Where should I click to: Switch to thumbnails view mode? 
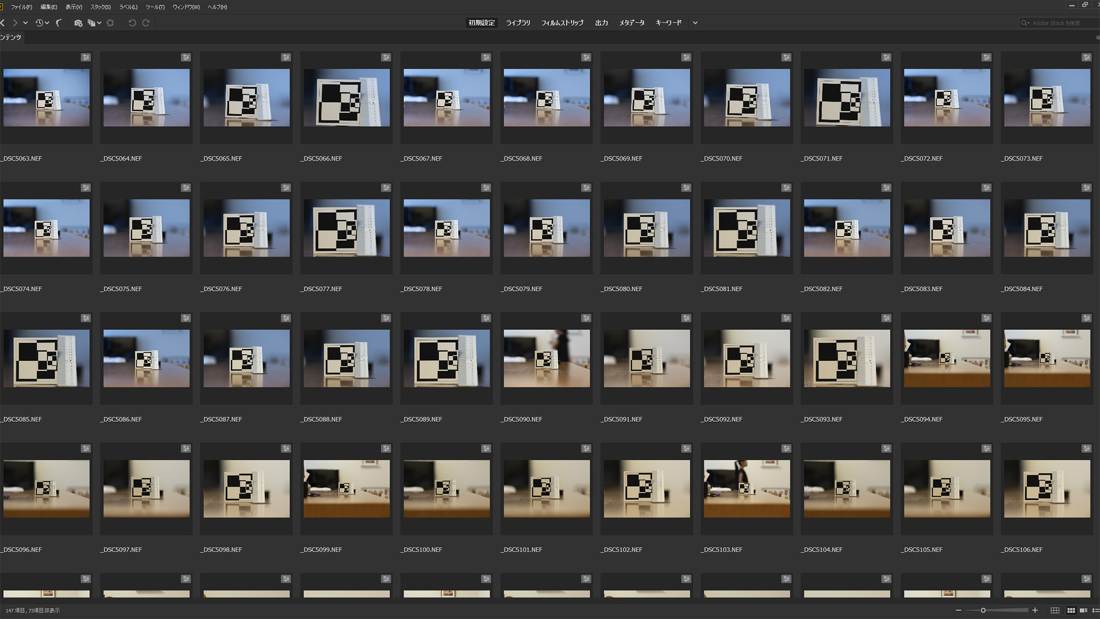(1071, 610)
